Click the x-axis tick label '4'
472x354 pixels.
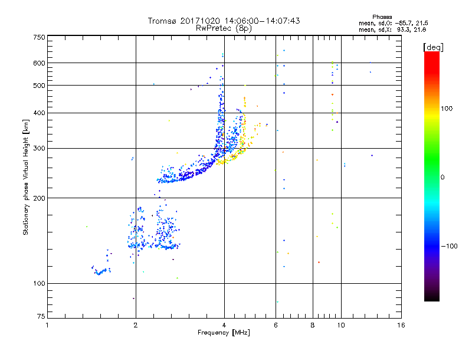[224, 325]
